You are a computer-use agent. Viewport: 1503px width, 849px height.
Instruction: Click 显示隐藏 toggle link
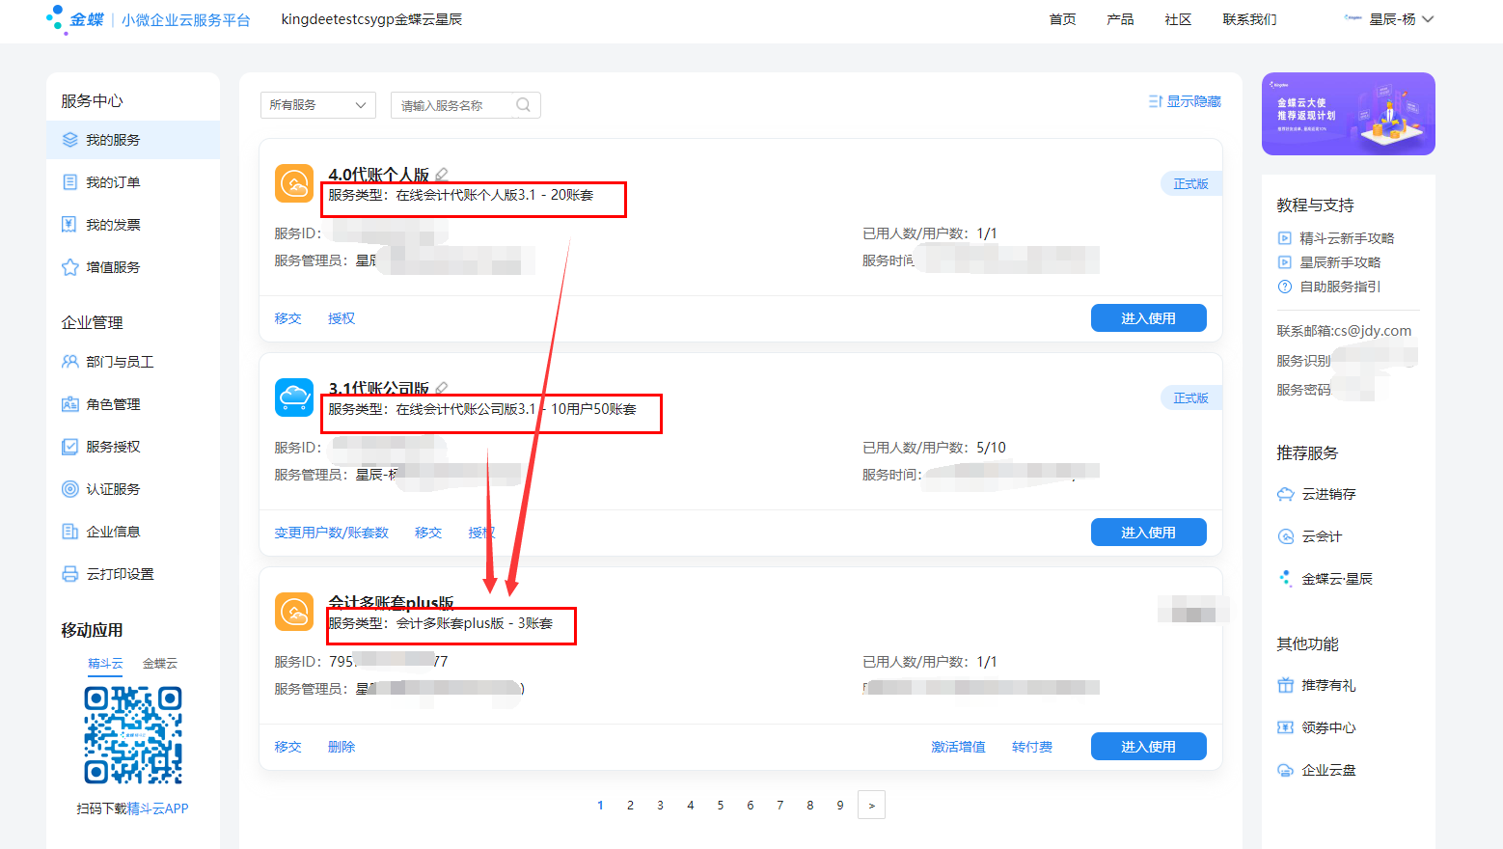1185,101
